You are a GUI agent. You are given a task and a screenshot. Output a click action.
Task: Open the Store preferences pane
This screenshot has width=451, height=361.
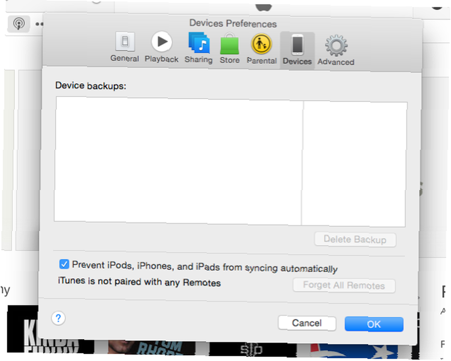click(x=230, y=48)
